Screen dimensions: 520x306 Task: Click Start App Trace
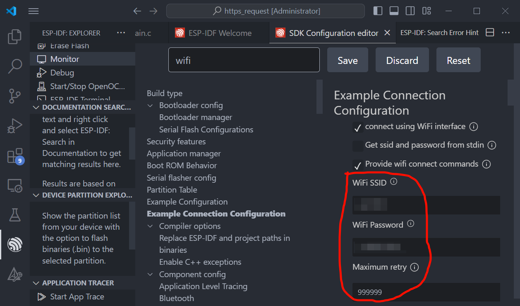(82, 297)
